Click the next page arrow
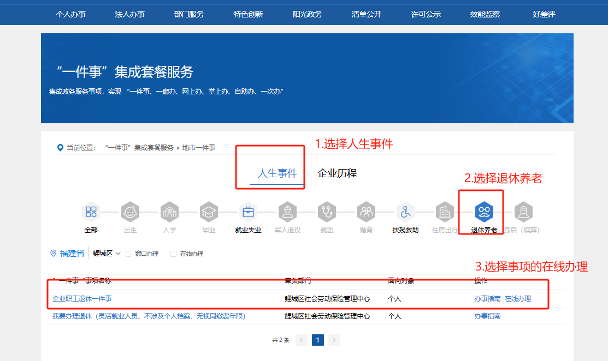 [334, 340]
